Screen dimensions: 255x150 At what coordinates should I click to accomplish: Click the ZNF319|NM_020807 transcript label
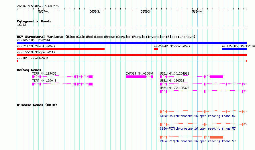(140, 73)
